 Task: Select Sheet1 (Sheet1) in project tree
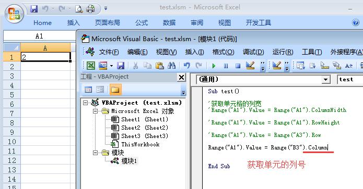145,119
